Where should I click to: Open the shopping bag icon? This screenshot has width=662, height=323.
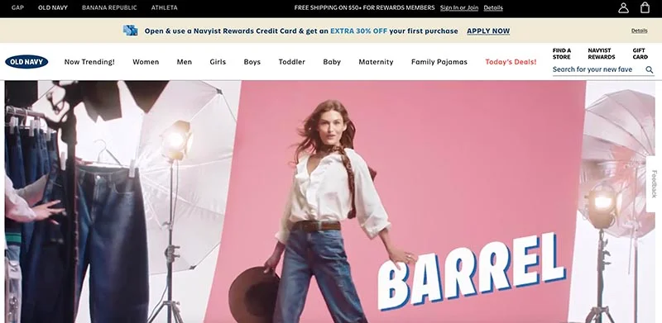click(645, 7)
